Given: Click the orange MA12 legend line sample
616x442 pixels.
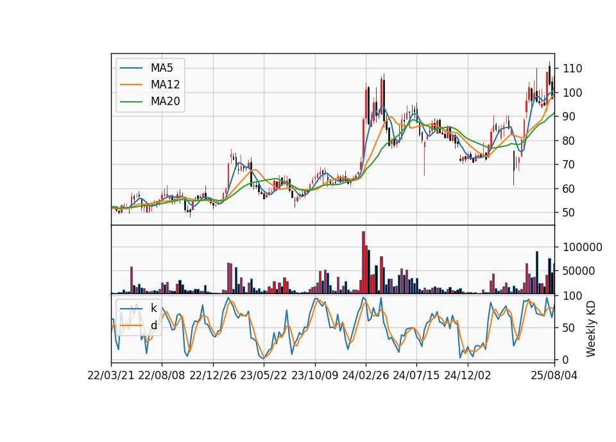Looking at the screenshot, I should click(x=131, y=85).
